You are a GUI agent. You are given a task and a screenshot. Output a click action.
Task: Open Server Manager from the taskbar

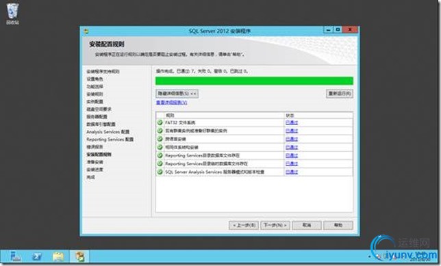[x=16, y=256]
